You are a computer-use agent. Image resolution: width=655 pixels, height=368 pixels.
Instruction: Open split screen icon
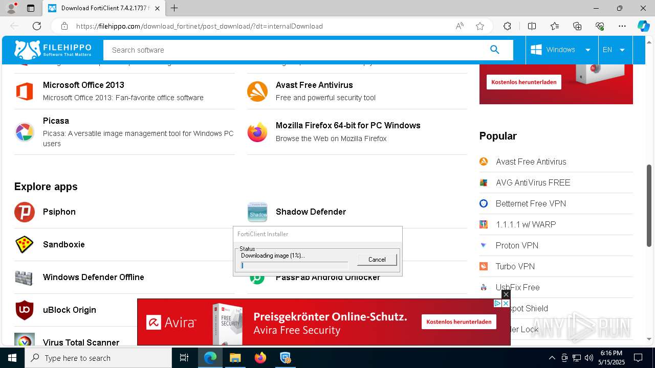532,26
